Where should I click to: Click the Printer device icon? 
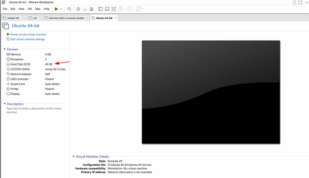tap(8, 89)
